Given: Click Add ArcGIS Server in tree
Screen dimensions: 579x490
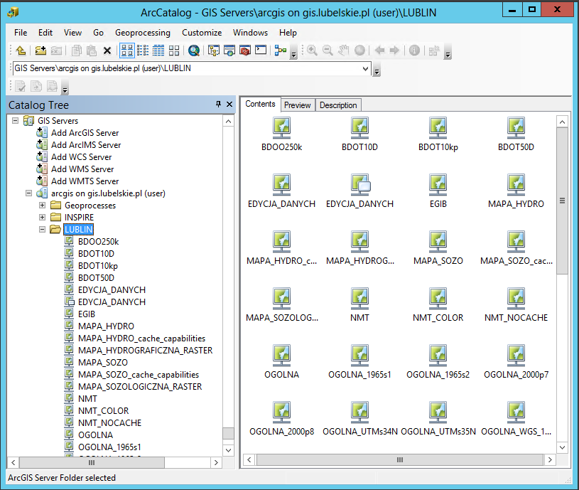Looking at the screenshot, I should pyautogui.click(x=85, y=133).
